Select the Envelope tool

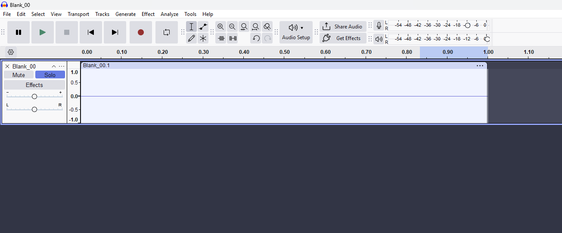203,27
